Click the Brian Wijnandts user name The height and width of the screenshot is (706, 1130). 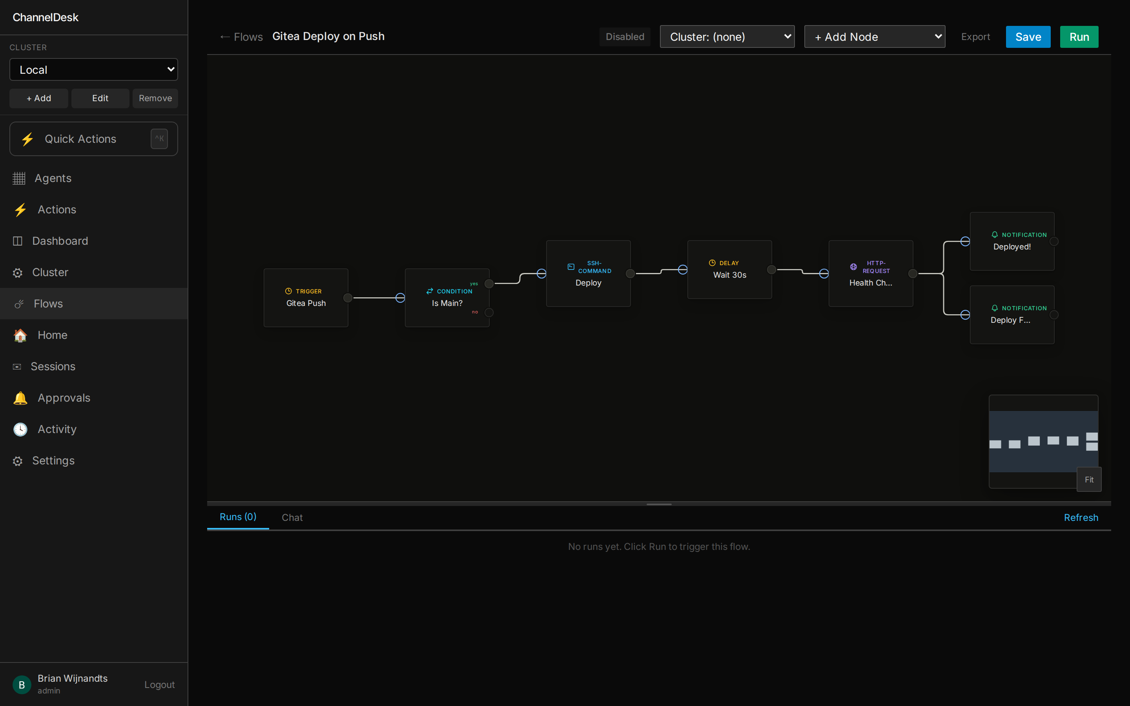(72, 679)
